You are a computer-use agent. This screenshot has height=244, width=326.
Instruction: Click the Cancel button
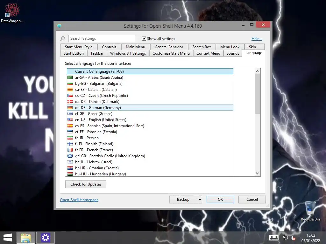[252, 200]
